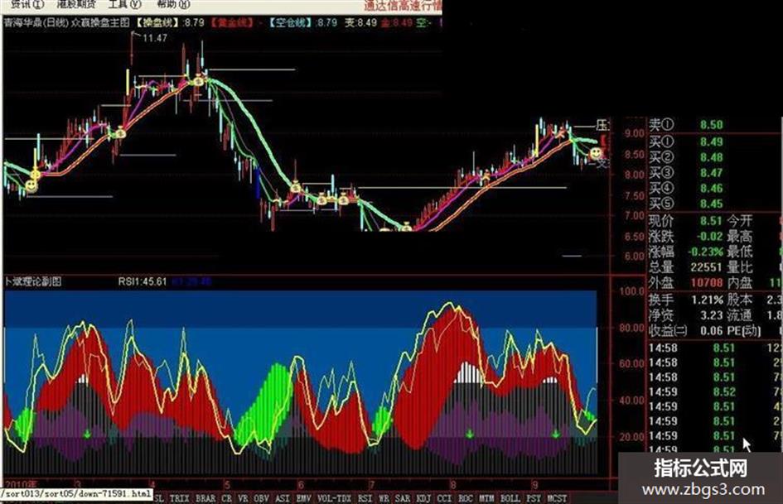783x504 pixels.
Task: Click the 换手 1.21% value
Action: pyautogui.click(x=707, y=300)
